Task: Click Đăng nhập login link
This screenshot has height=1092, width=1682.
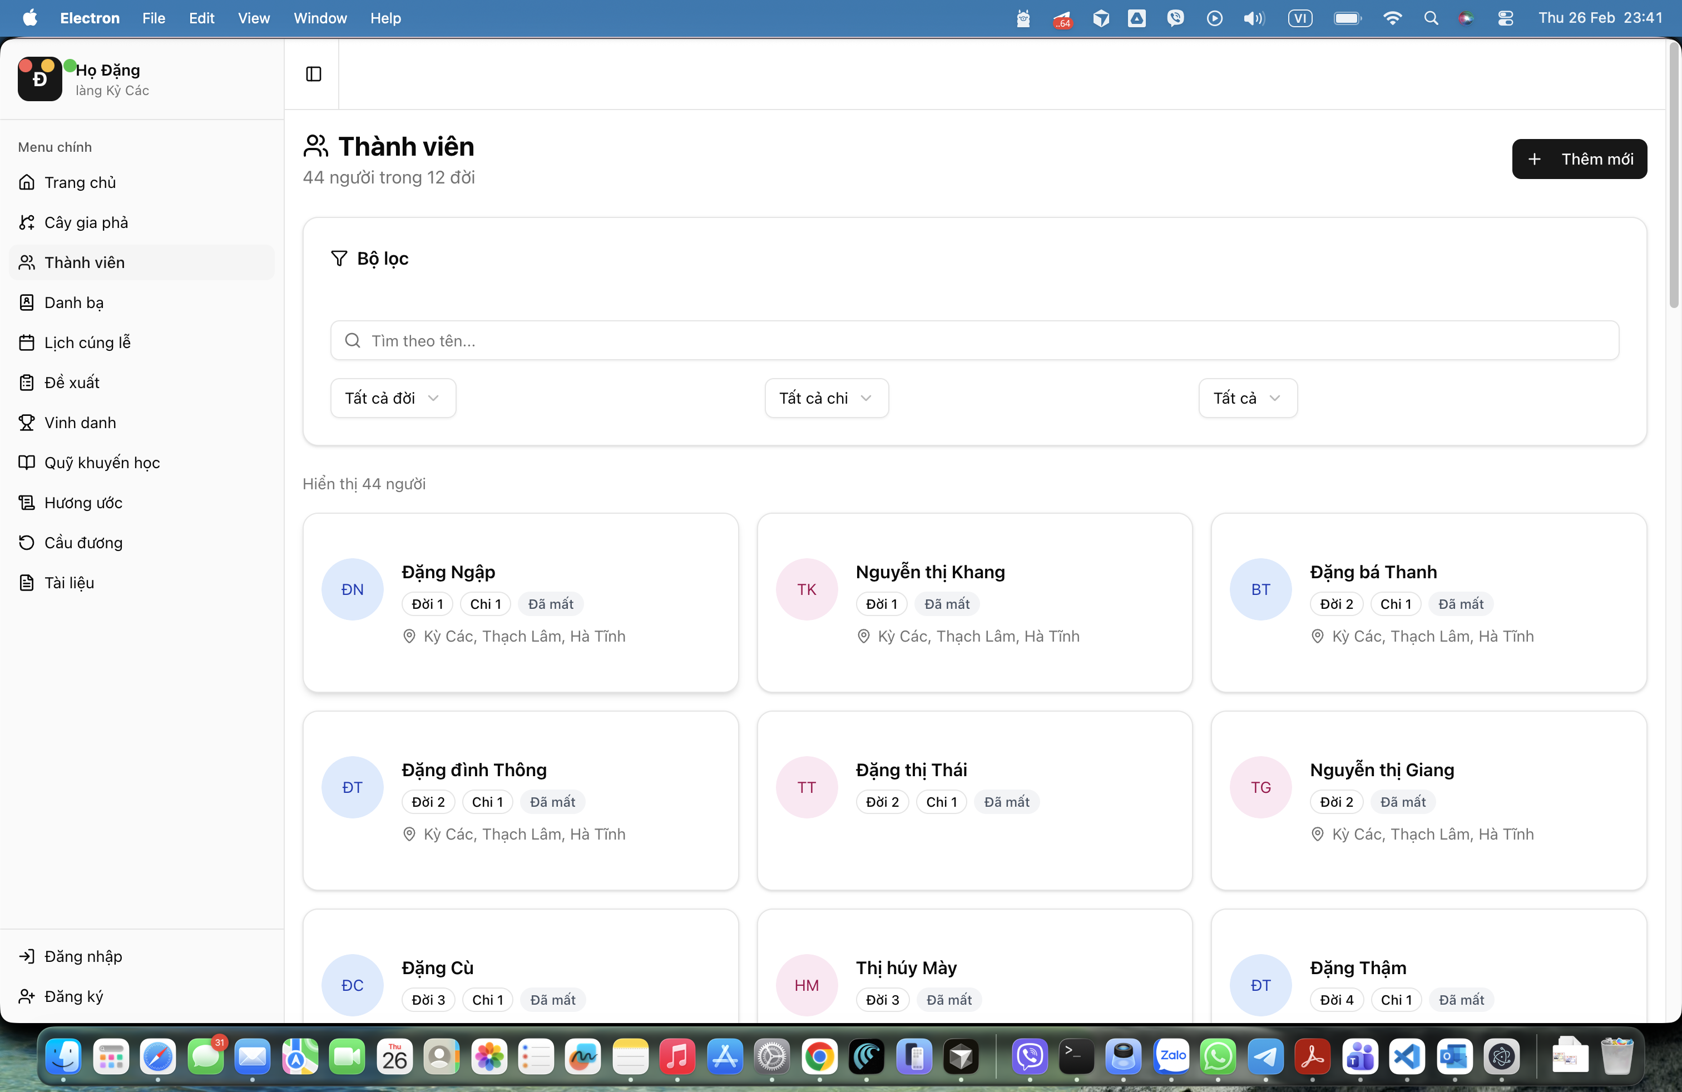Action: point(83,956)
